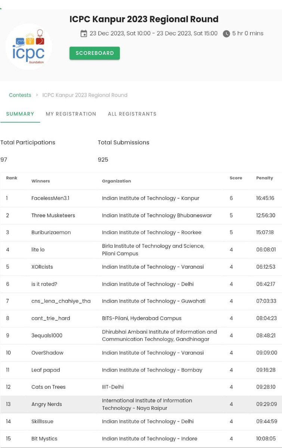The height and width of the screenshot is (448, 282).
Task: Click penalty 06:12:53
Action: [266, 267]
